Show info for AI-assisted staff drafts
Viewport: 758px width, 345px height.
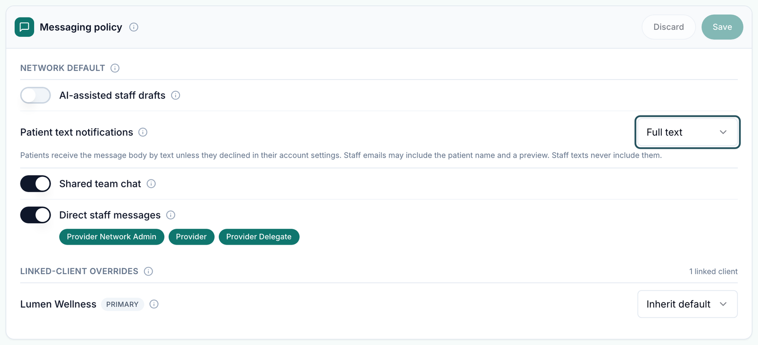[x=175, y=95]
